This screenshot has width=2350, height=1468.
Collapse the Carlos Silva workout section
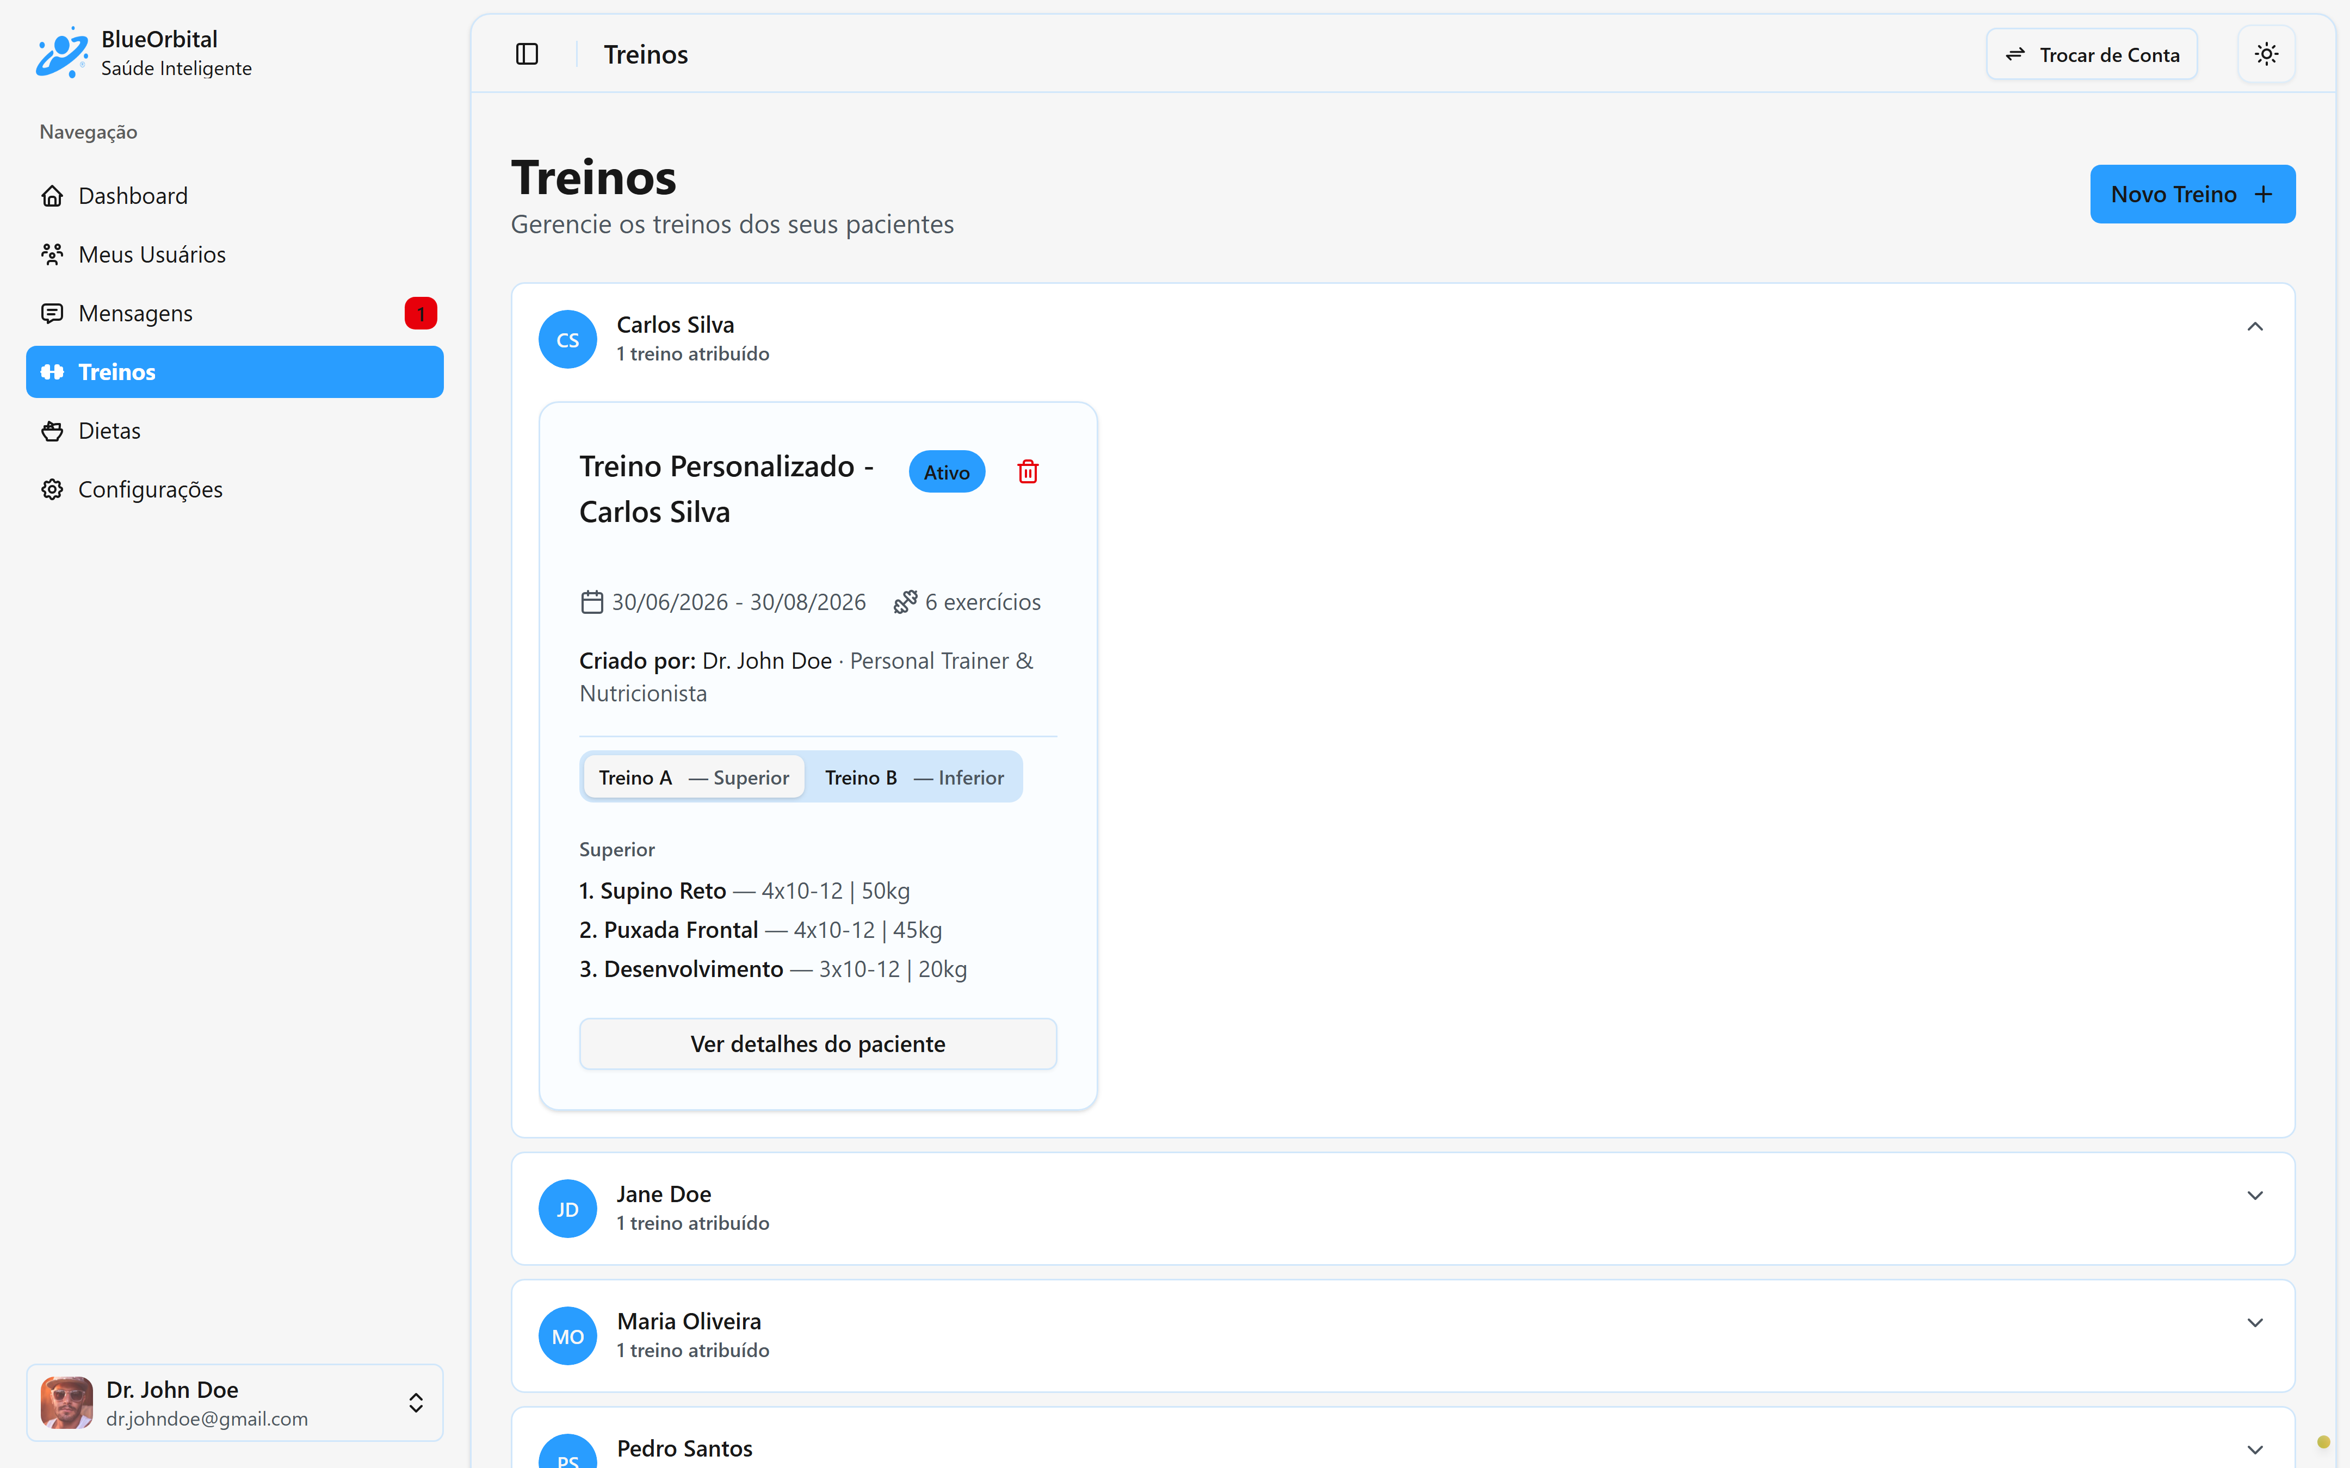point(2255,326)
